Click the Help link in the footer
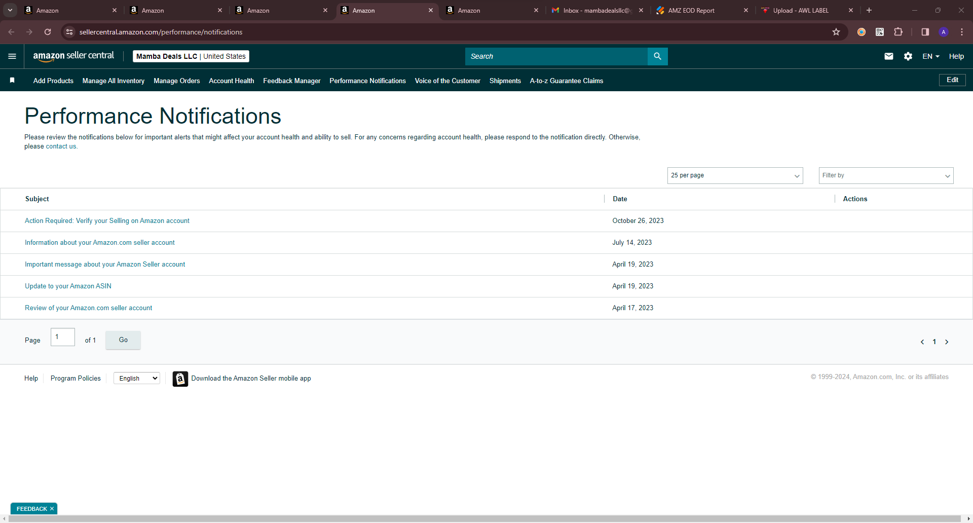This screenshot has height=523, width=973. coord(31,379)
